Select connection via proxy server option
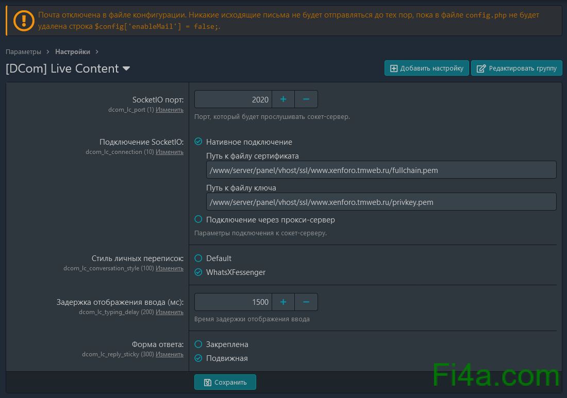Image resolution: width=567 pixels, height=398 pixels. point(198,220)
